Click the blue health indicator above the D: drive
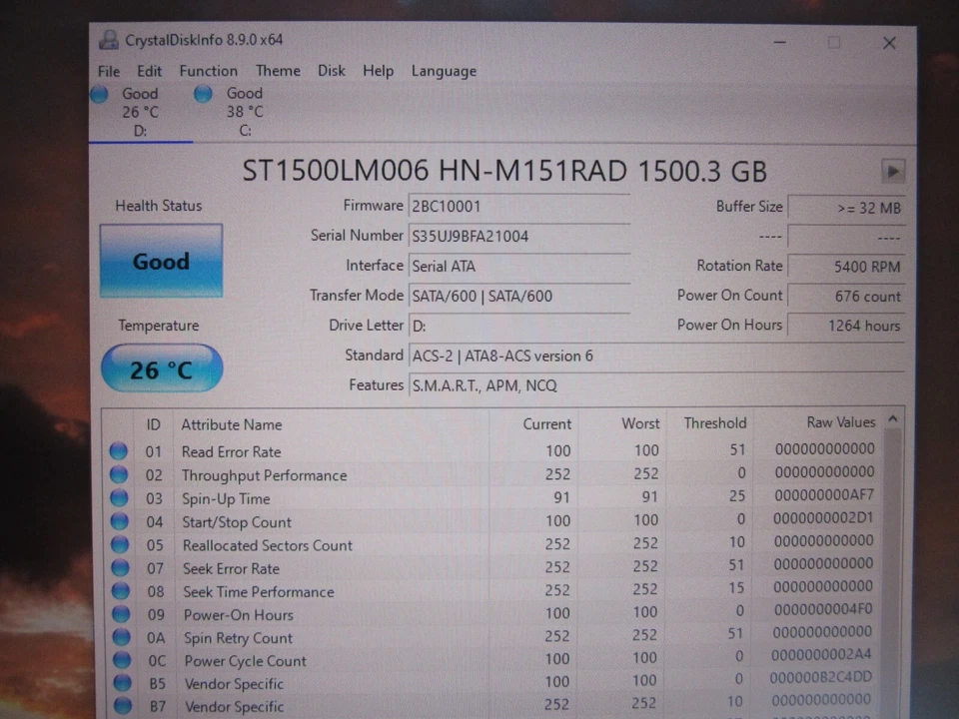The image size is (959, 719). click(99, 93)
